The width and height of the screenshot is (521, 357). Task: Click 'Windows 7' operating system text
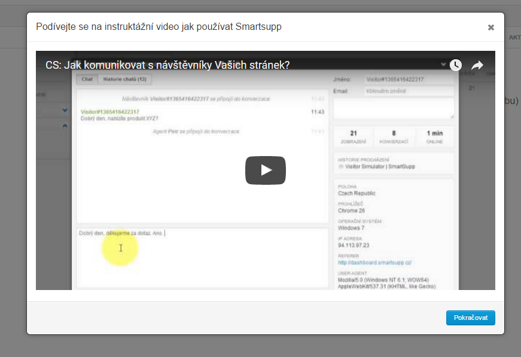click(x=351, y=228)
